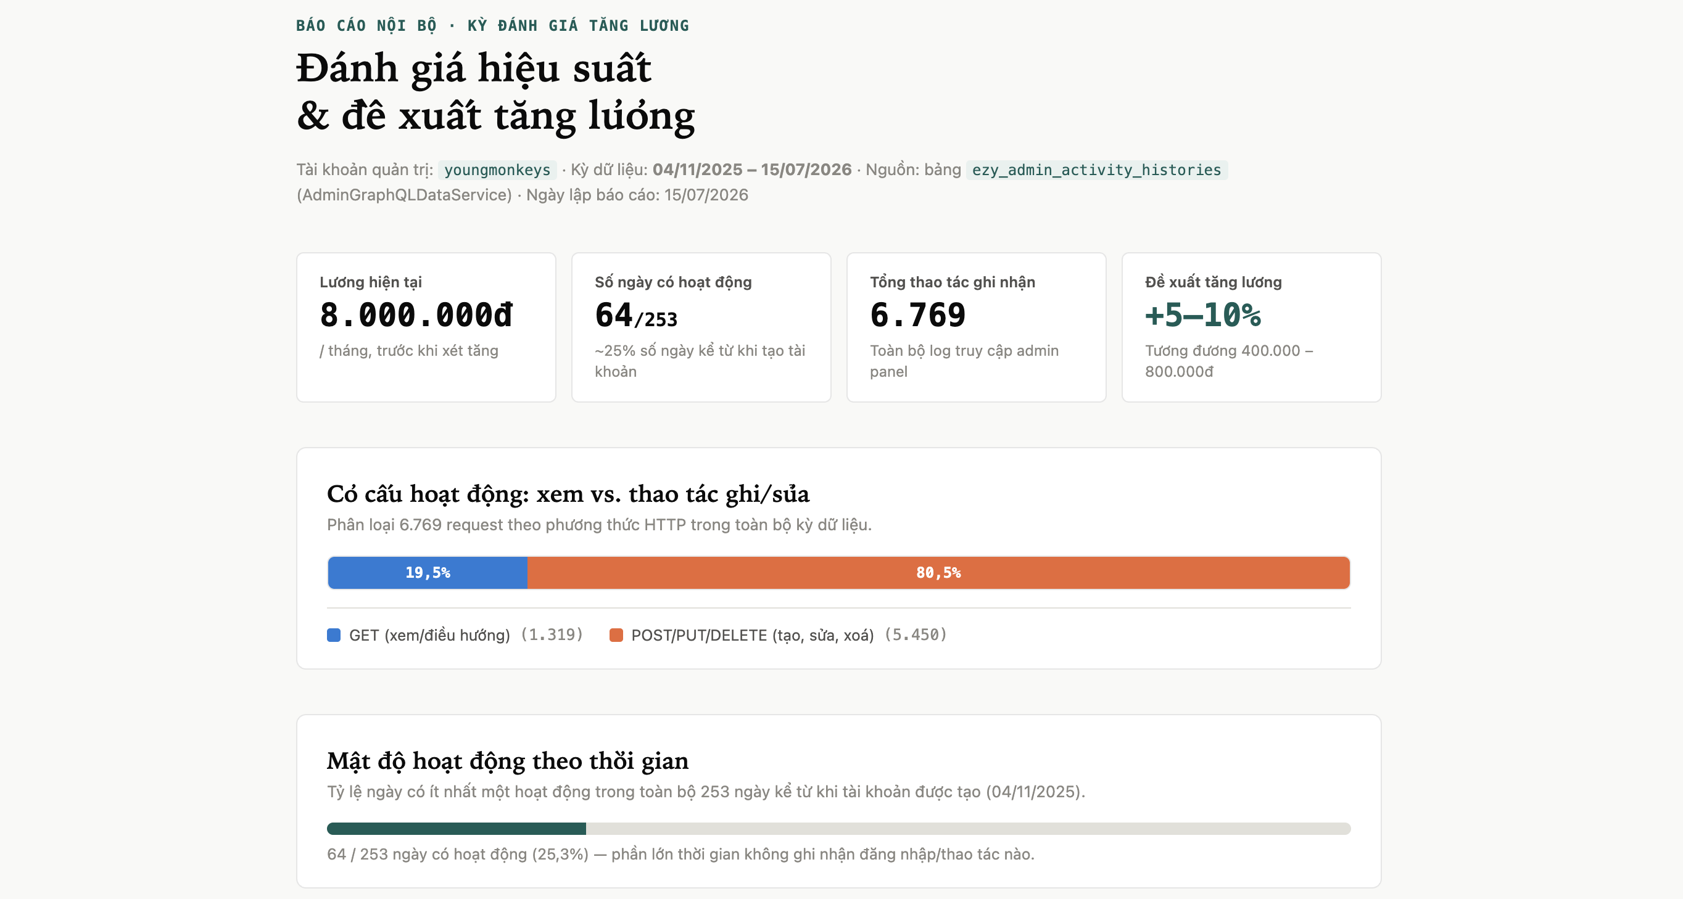
Task: Click the Cơ cấu hoạt động section heading
Action: 568,495
